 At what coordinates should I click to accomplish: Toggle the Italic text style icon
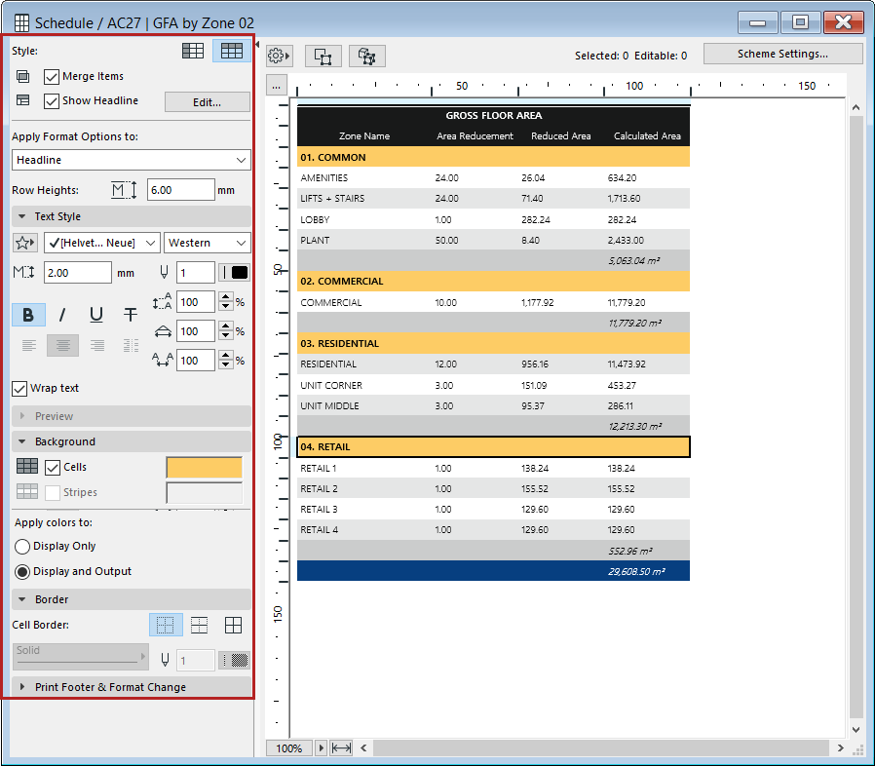point(62,315)
